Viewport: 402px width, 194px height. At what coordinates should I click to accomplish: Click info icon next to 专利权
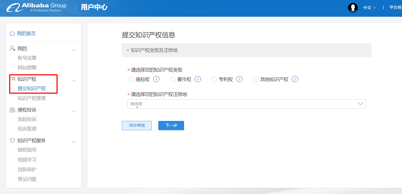239,79
